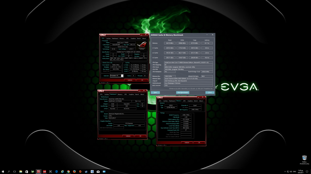
Task: Open Caches tab in Memory CPU-Z window
Action: (165, 101)
